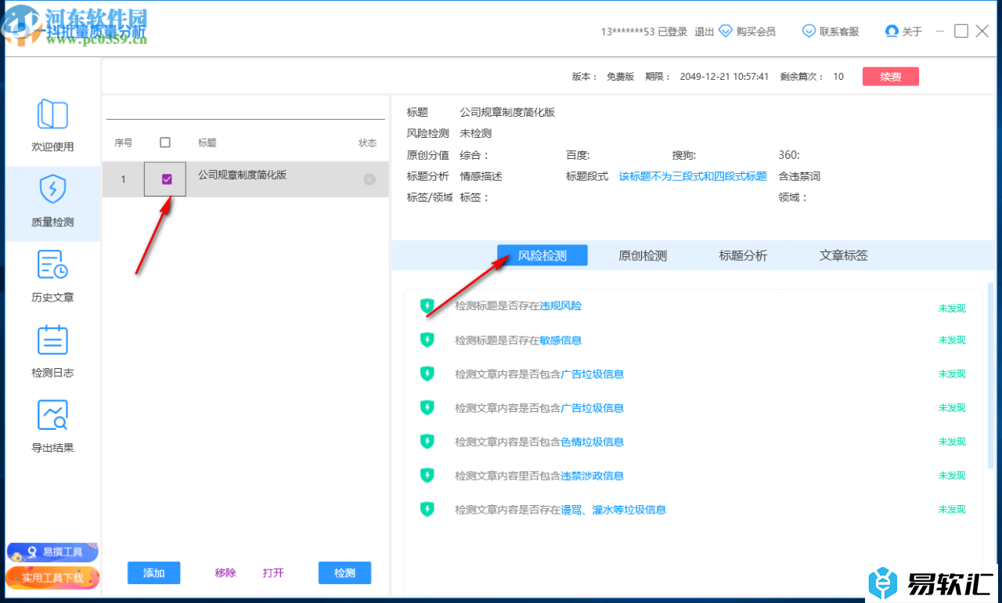This screenshot has height=603, width=1002.
Task: Uncheck the checkbox for 公司规章制度简化版
Action: (x=167, y=179)
